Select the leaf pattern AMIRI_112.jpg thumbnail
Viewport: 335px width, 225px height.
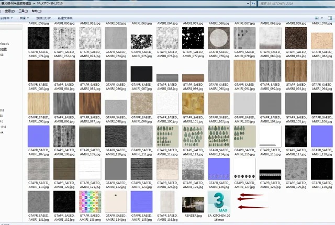pyautogui.click(x=167, y=136)
